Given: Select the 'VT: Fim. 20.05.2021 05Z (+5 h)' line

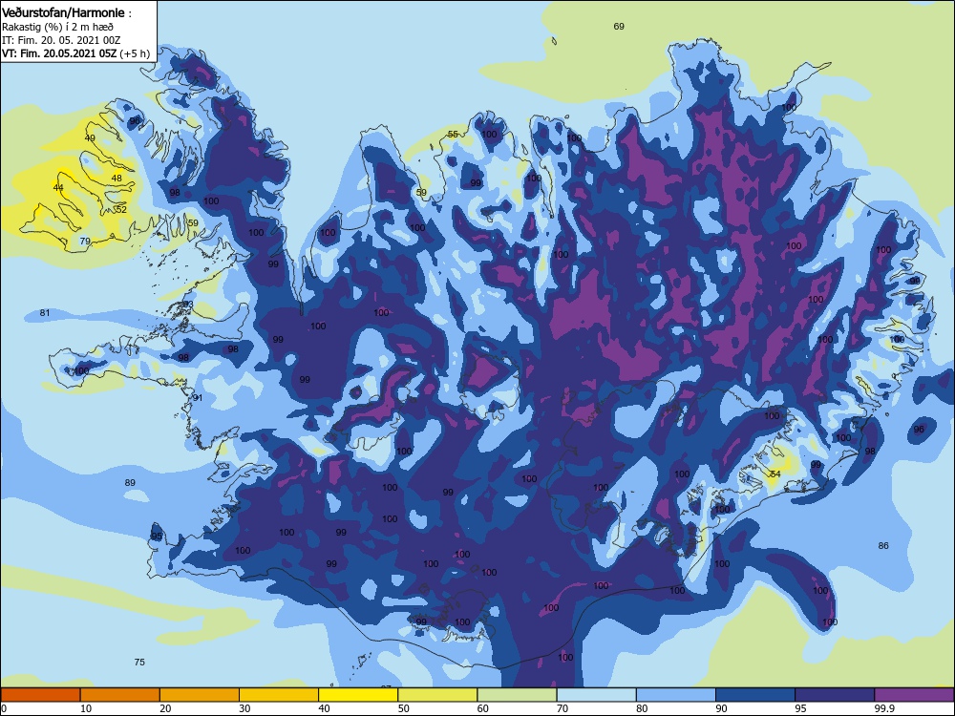Looking at the screenshot, I should pyautogui.click(x=75, y=53).
